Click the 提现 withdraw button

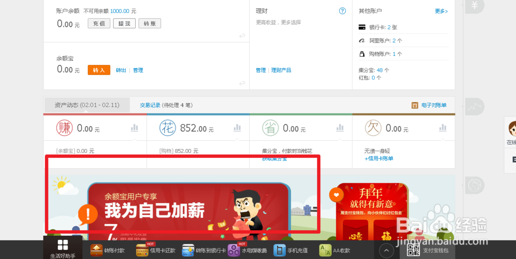(124, 23)
